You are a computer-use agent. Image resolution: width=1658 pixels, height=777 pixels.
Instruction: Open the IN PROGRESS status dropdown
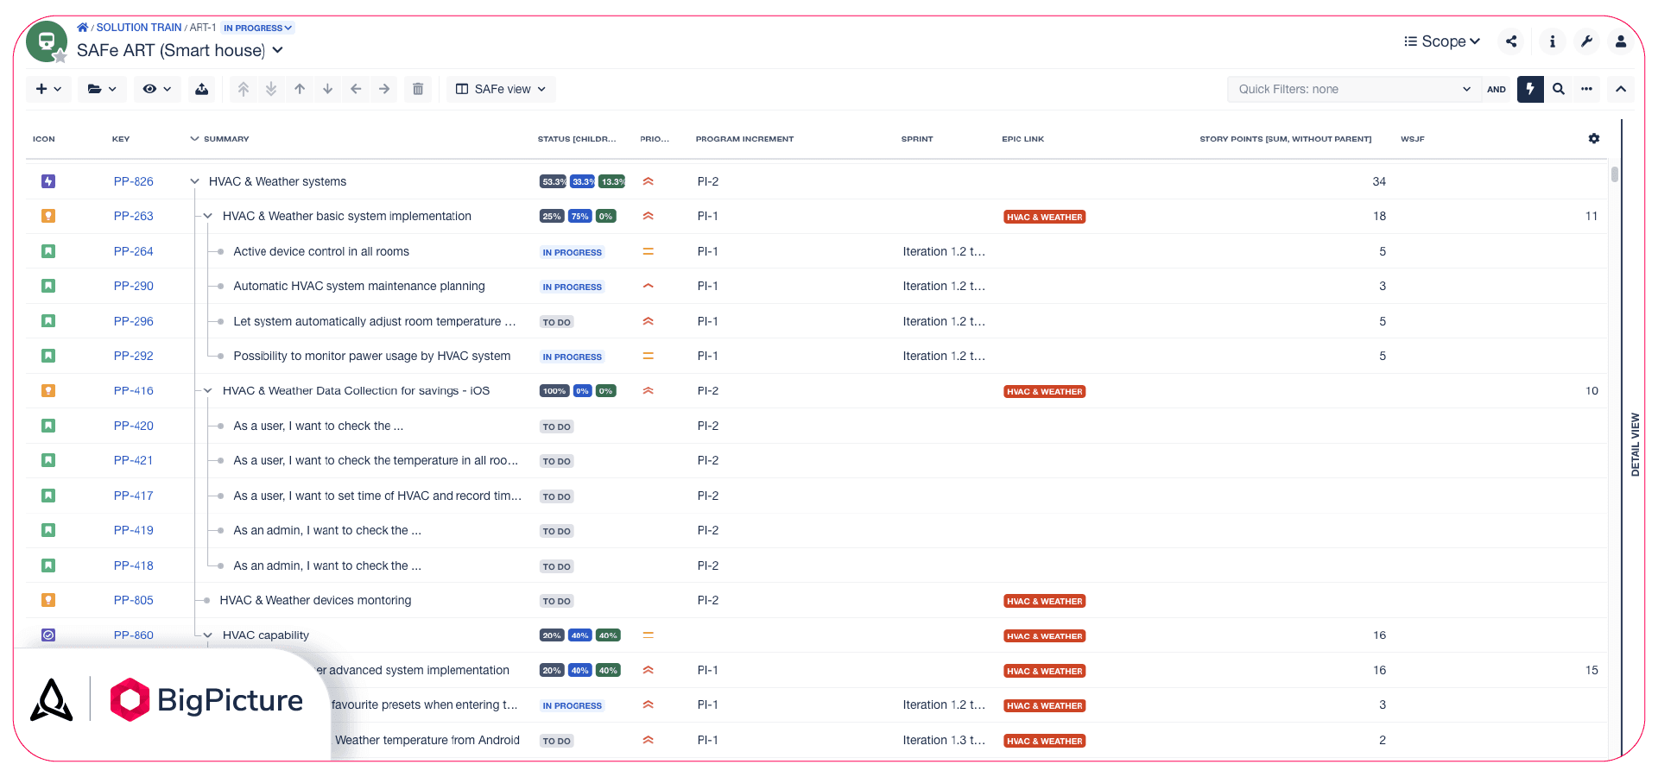point(257,28)
